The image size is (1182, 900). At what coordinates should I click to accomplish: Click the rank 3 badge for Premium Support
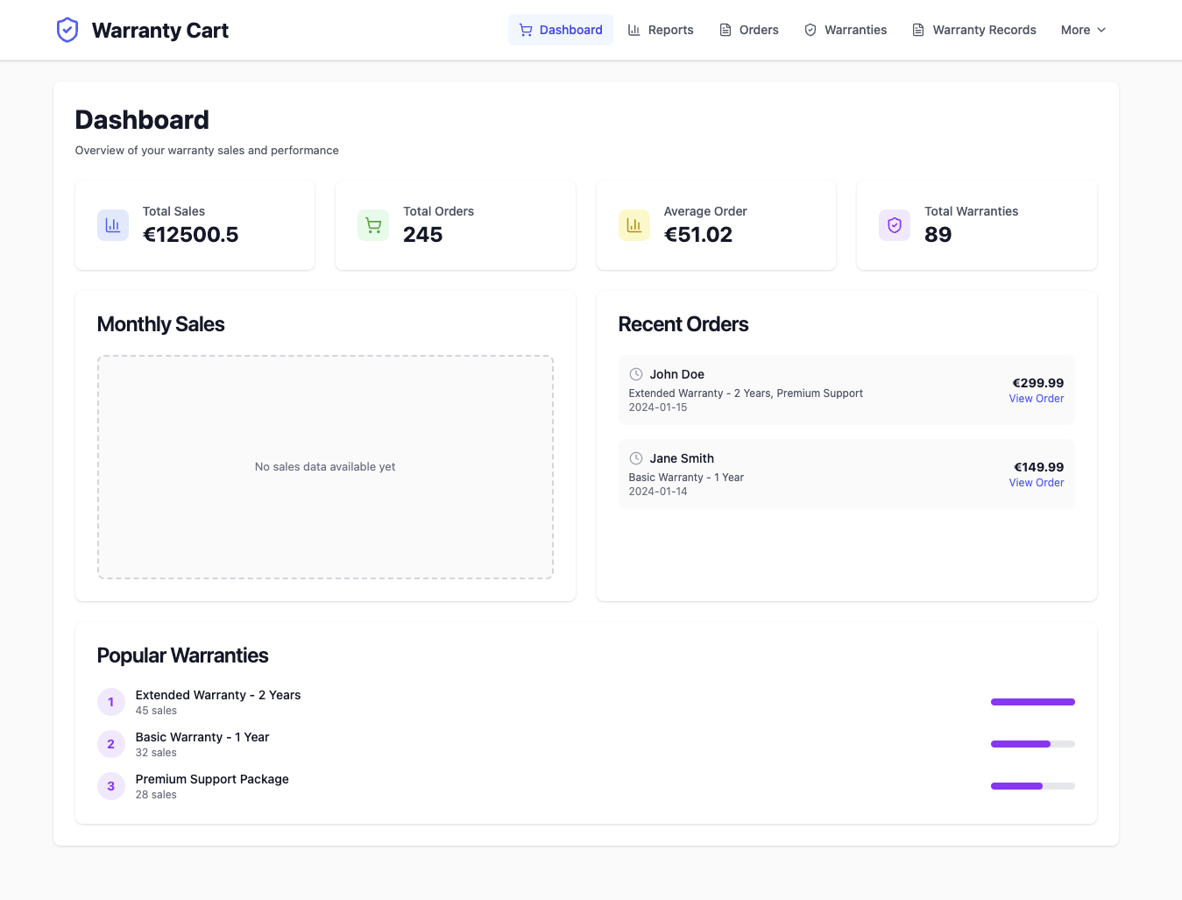[x=111, y=786]
